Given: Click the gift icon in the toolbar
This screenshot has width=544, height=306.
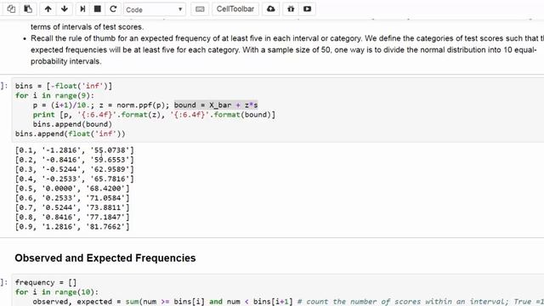Looking at the screenshot, I should pyautogui.click(x=291, y=9).
